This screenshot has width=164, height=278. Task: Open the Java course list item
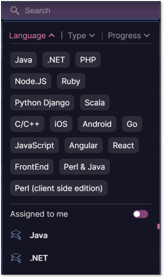point(81,235)
